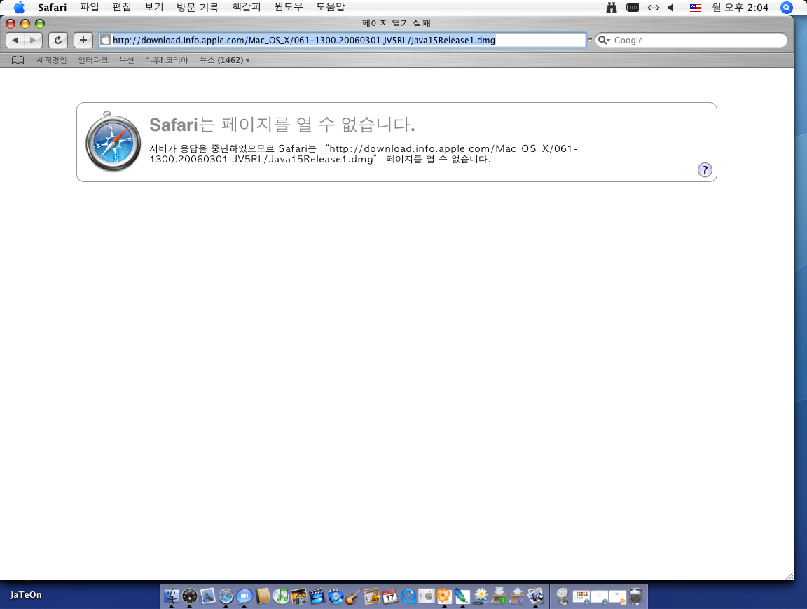Expand the 뉴스 (1462) bookmark folder

coord(225,60)
